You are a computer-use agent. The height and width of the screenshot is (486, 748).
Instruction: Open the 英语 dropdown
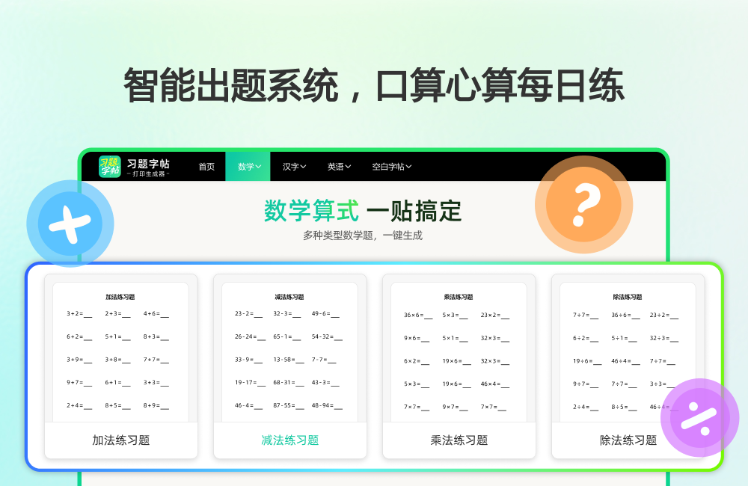tap(339, 166)
